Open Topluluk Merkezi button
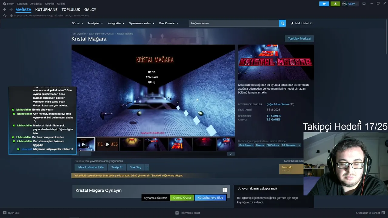The width and height of the screenshot is (388, 218). pyautogui.click(x=299, y=38)
